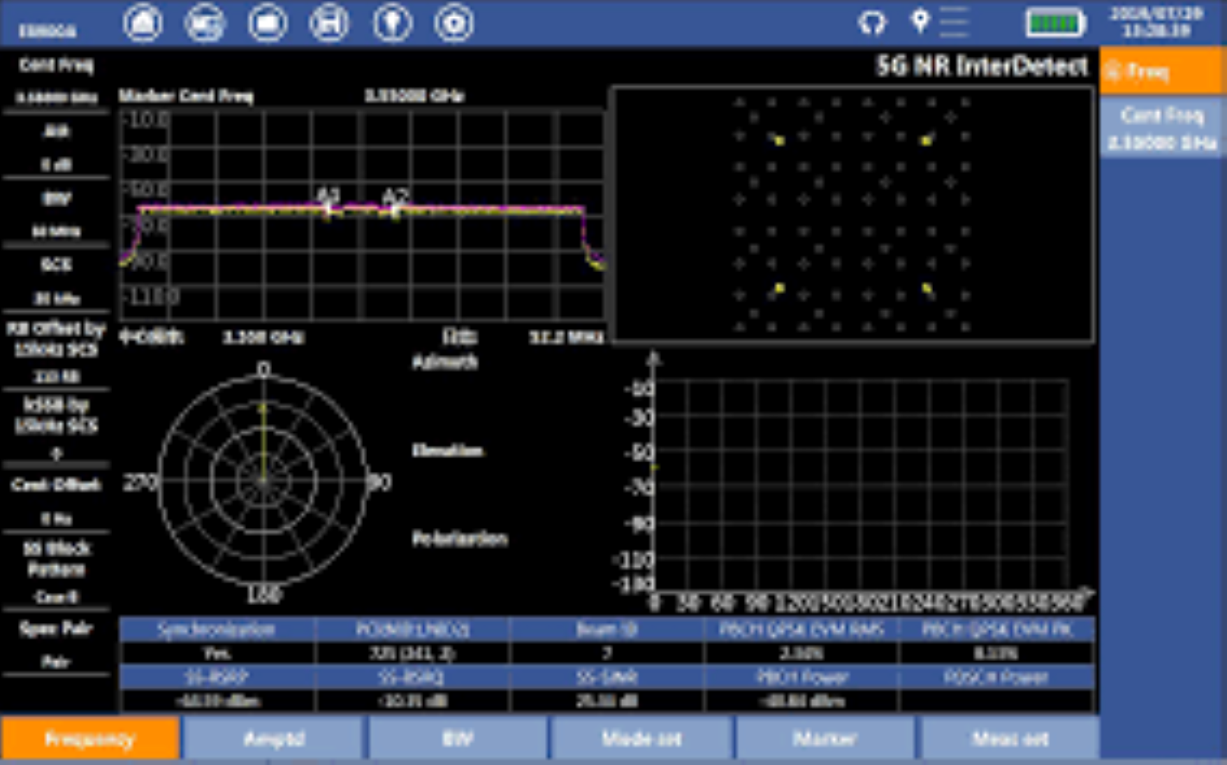Click the PBCH QPSK EVM RMS header cell
Image resolution: width=1227 pixels, height=765 pixels.
click(x=801, y=630)
